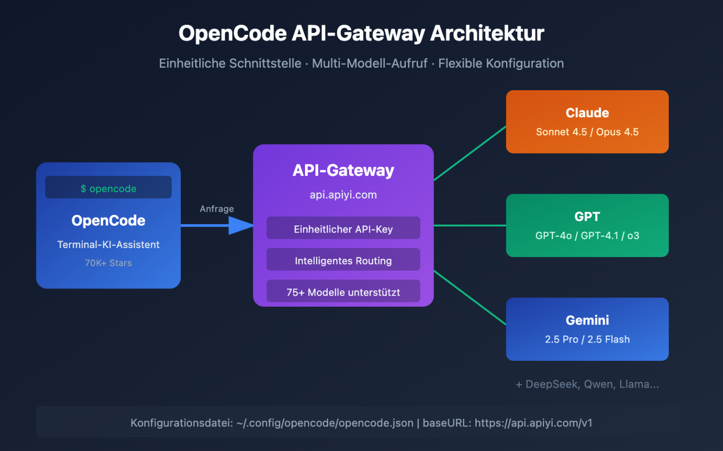Click the 70K+ Stars label
This screenshot has height=451, width=723.
click(x=108, y=263)
